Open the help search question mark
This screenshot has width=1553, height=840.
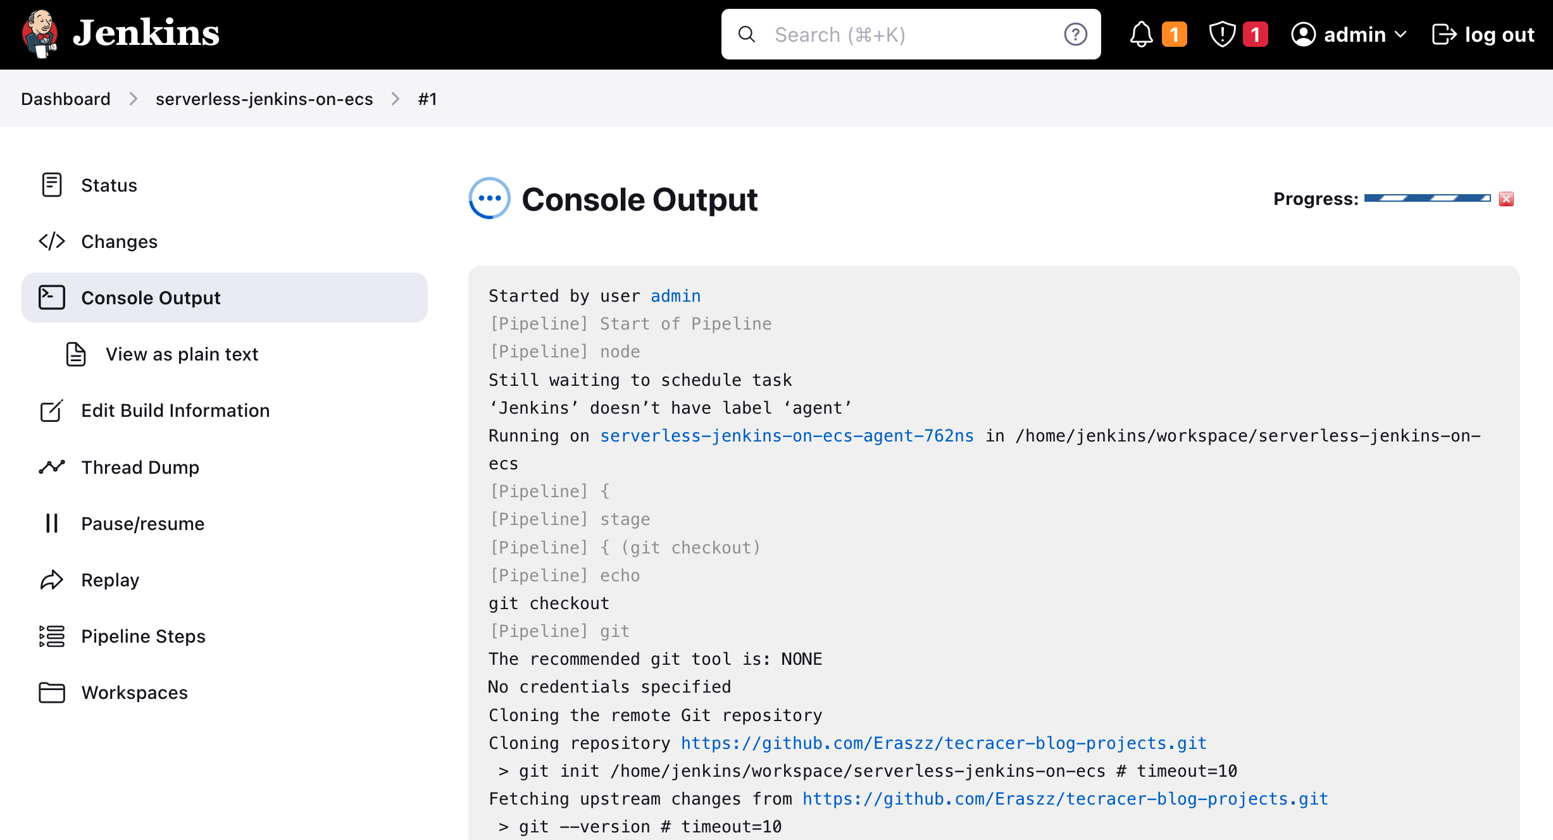coord(1076,34)
